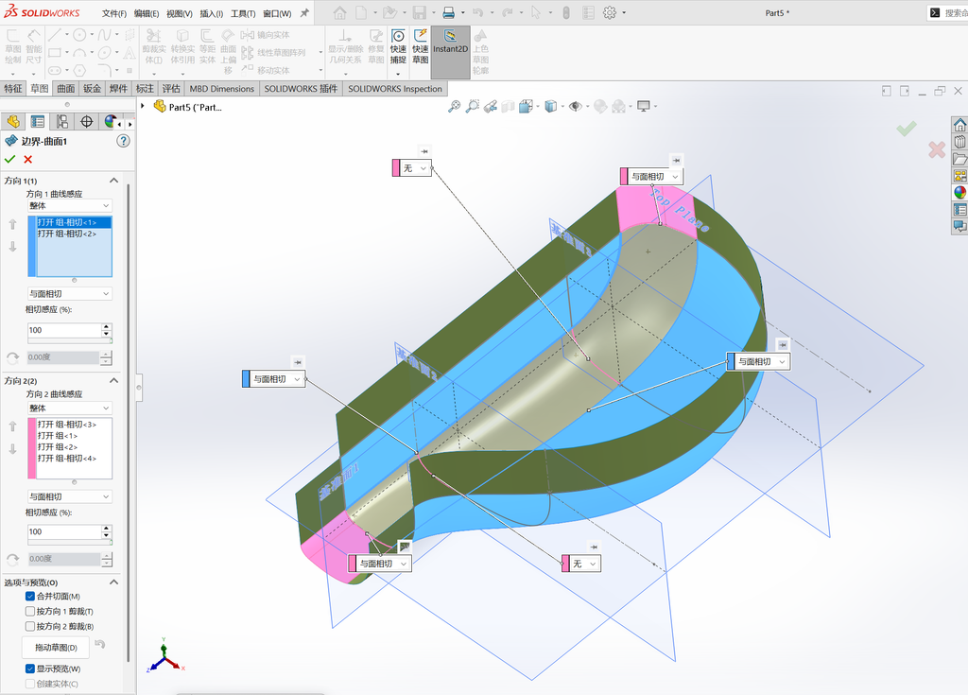Click the graphics-area green checkmark confirm corner

(x=907, y=129)
